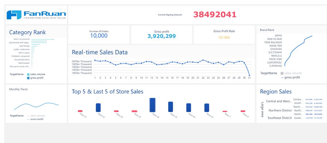327x143 pixels.
Task: Click the day 22 peak point on sales line
Action: (x=203, y=60)
